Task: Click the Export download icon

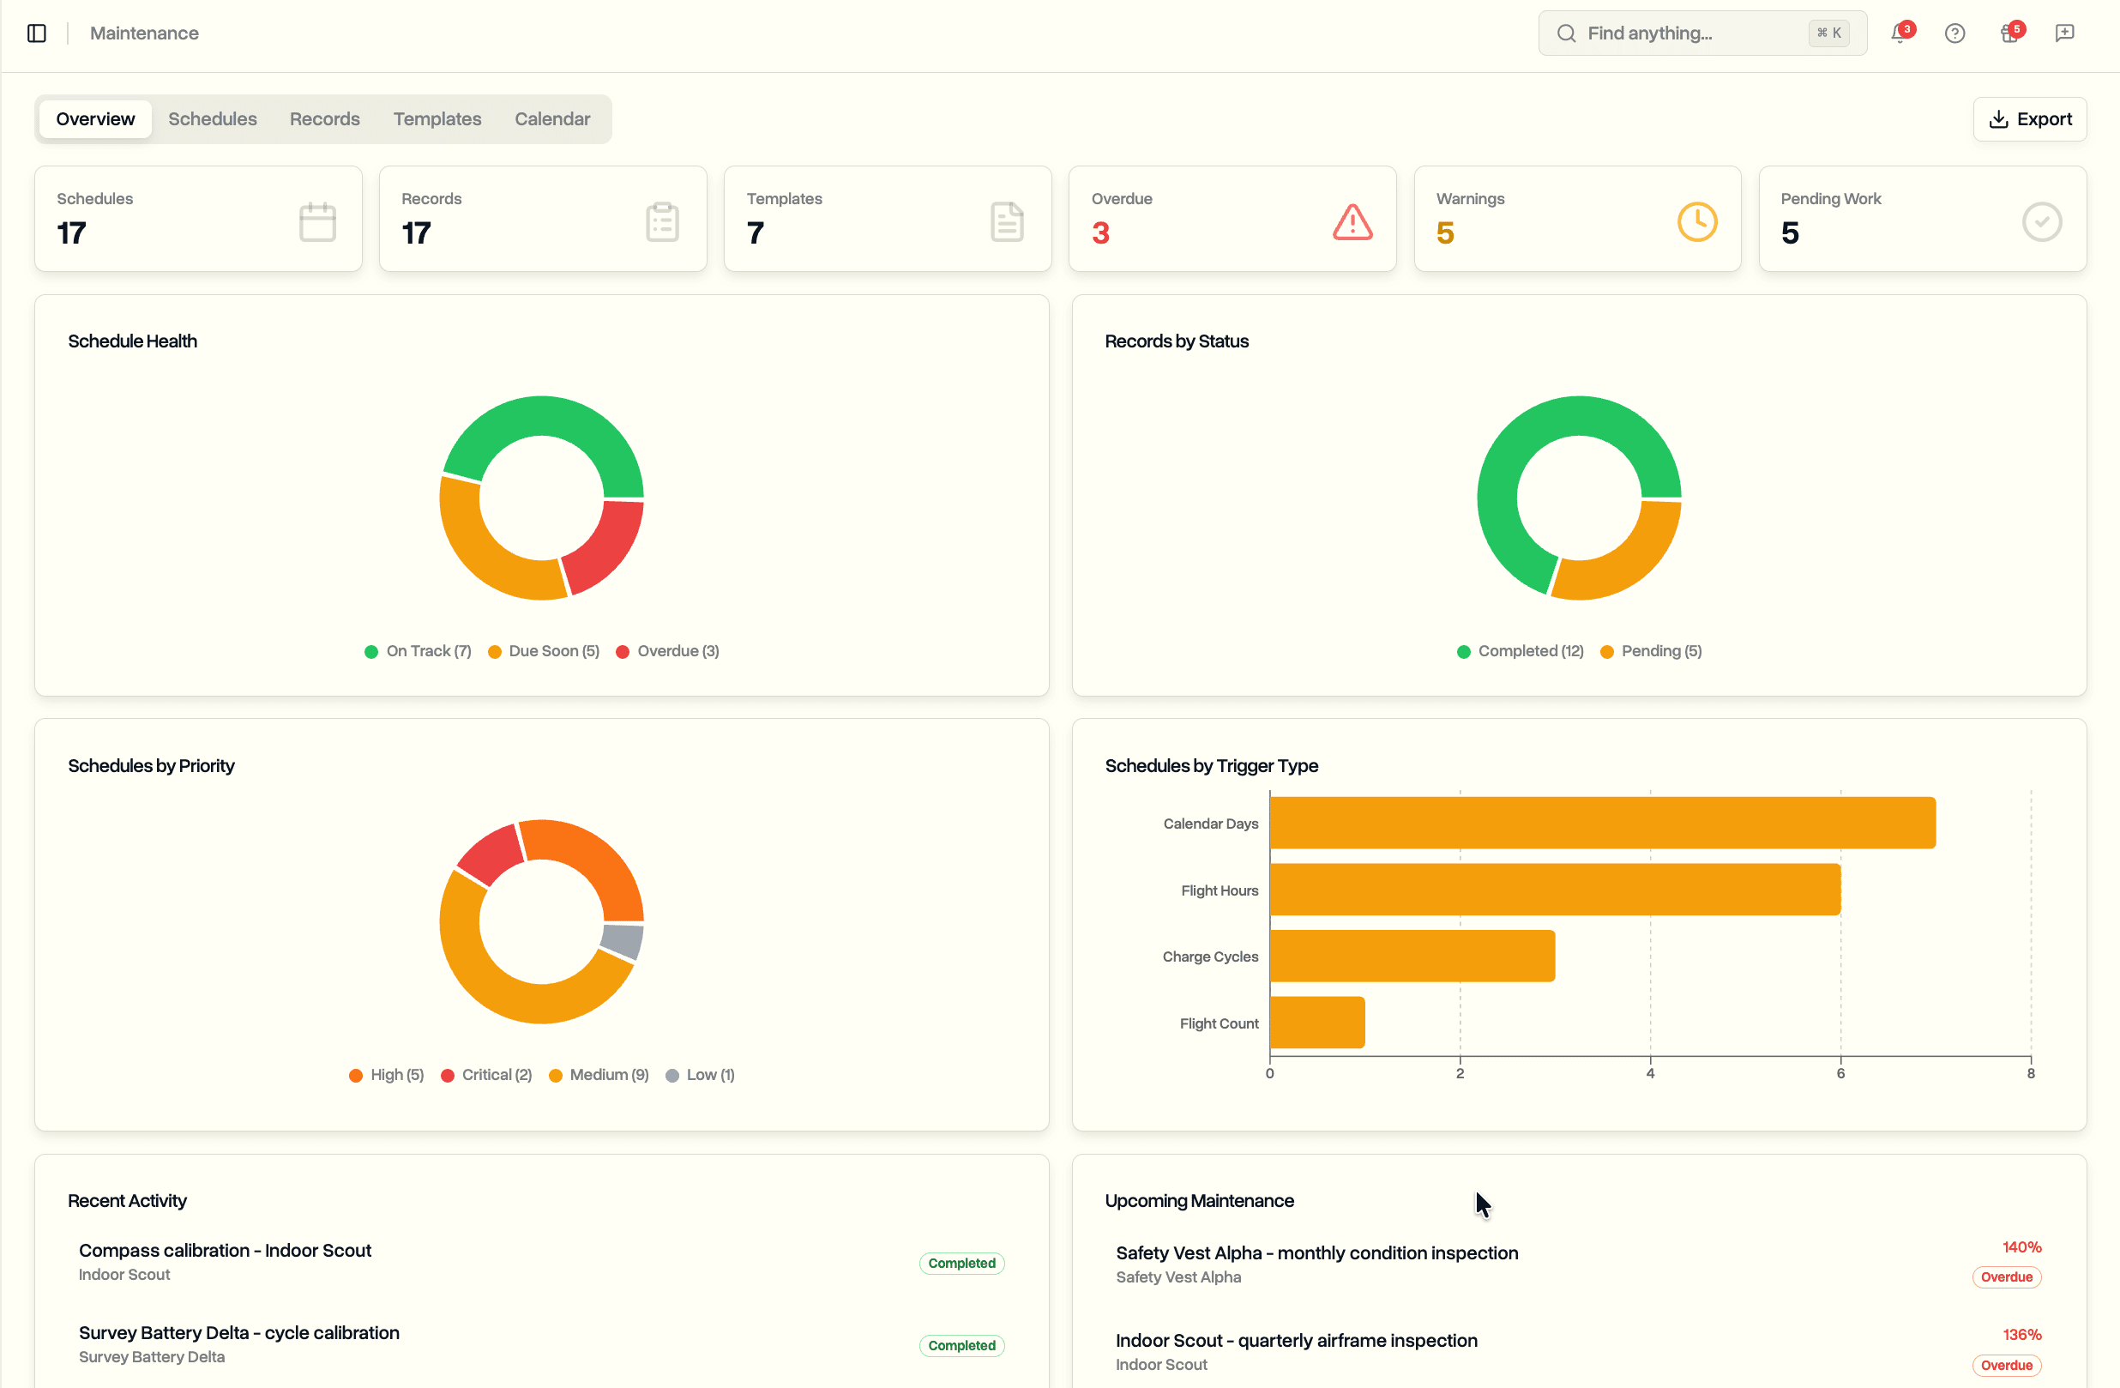Action: [x=1999, y=119]
